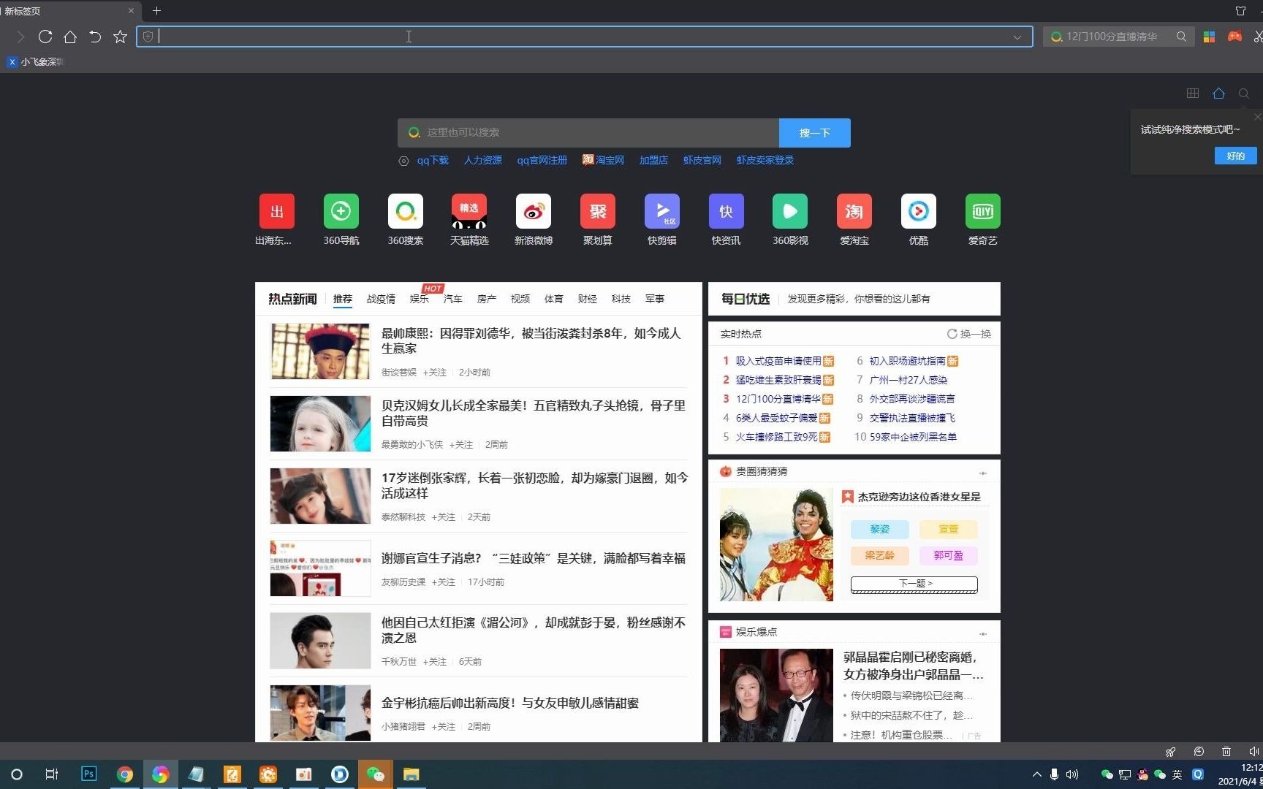Switch to the 娱乐 news tab
Screen dimensions: 1263x789
[420, 299]
